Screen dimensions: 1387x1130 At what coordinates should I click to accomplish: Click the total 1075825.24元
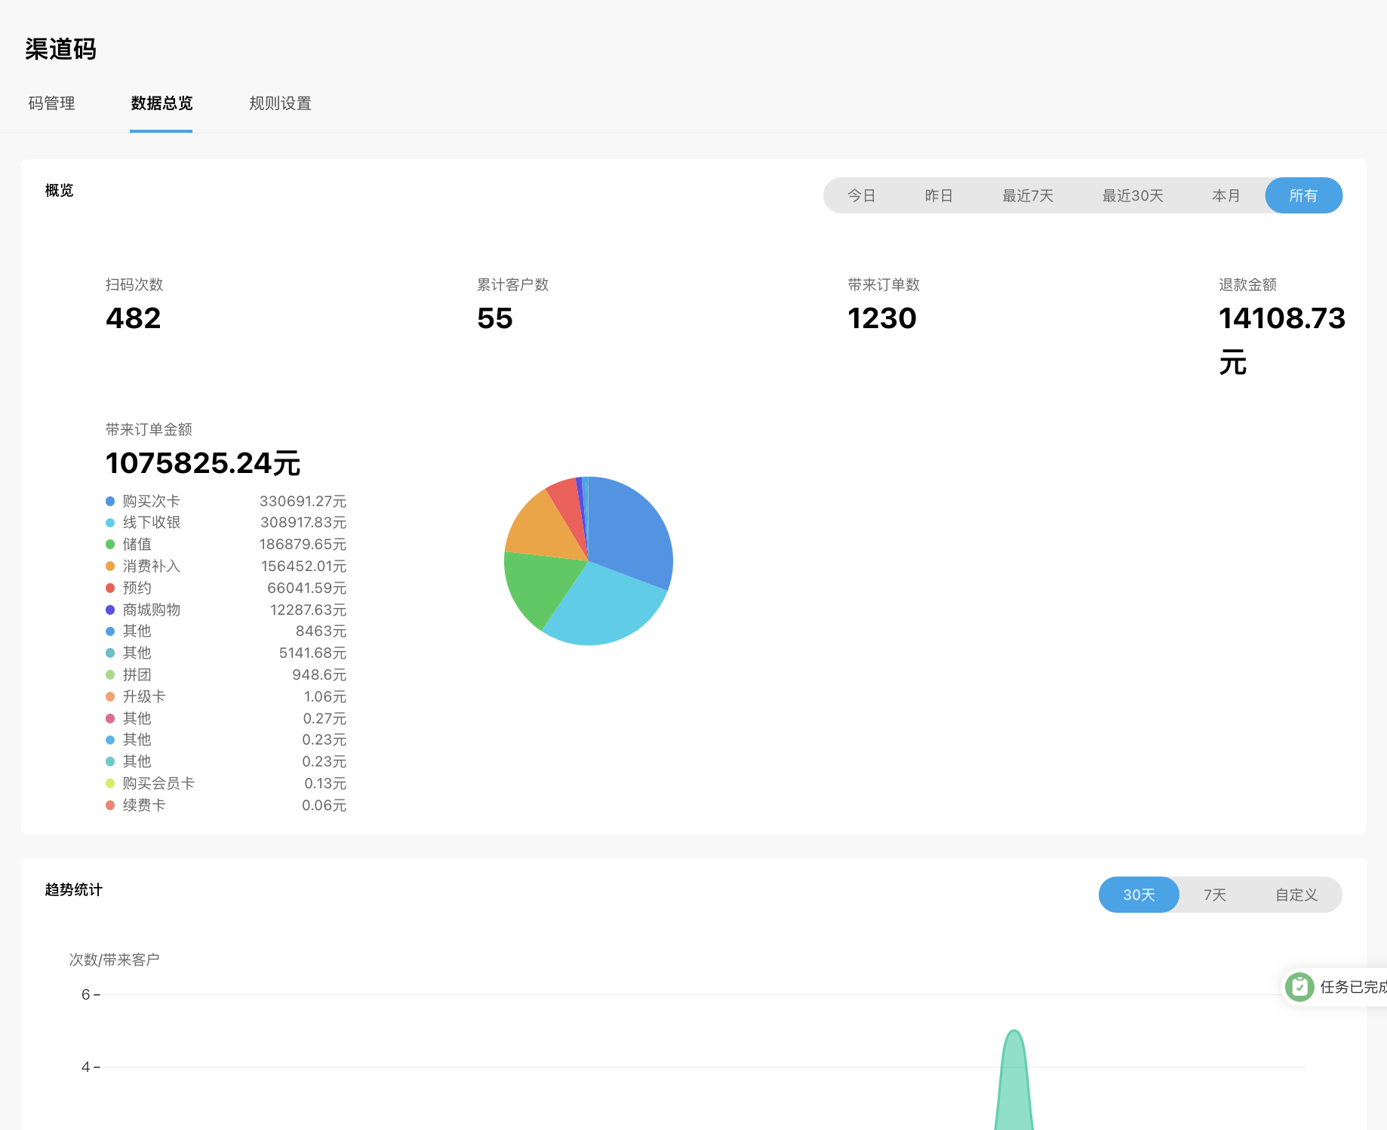203,463
